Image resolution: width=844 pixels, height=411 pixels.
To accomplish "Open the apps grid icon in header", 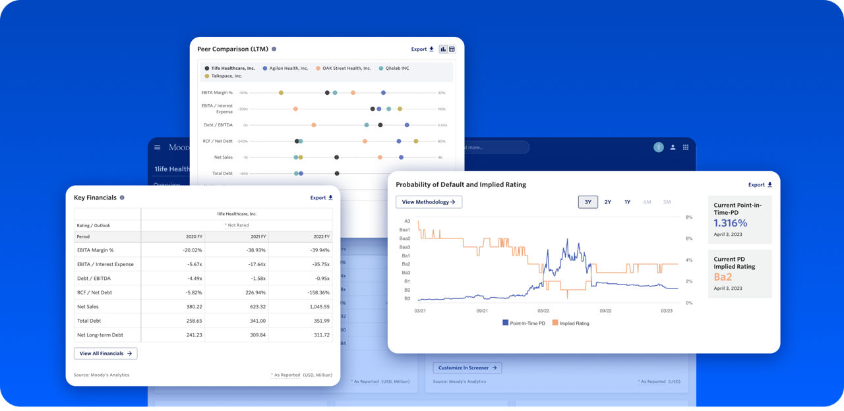I will pos(686,148).
